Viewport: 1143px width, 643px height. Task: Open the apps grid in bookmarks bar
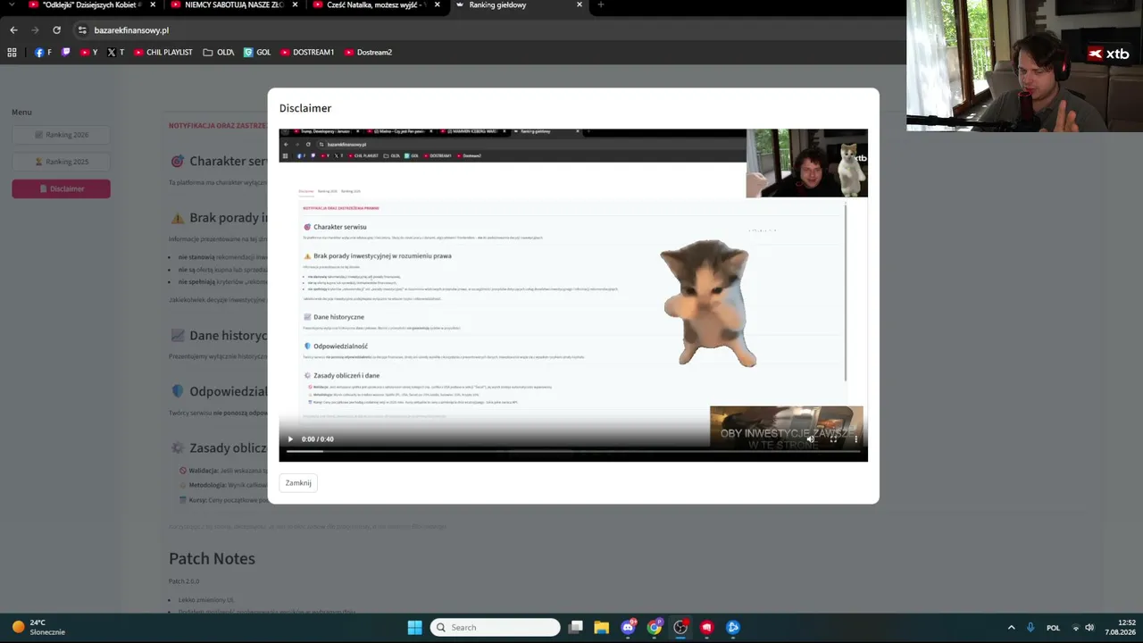click(12, 53)
